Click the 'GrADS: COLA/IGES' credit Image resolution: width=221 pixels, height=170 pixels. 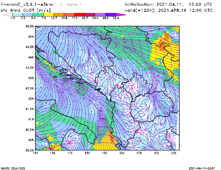click(x=13, y=168)
